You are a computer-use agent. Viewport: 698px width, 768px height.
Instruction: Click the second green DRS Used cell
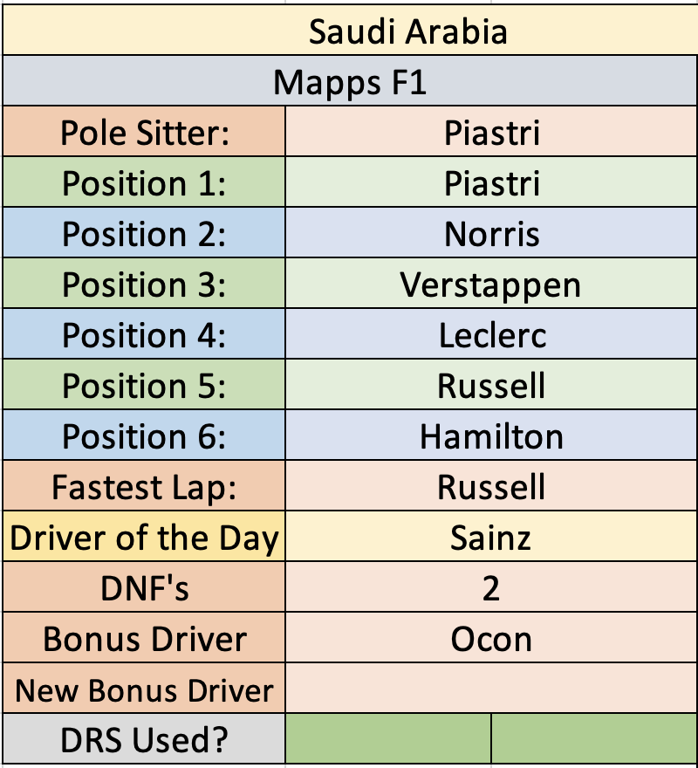click(595, 738)
